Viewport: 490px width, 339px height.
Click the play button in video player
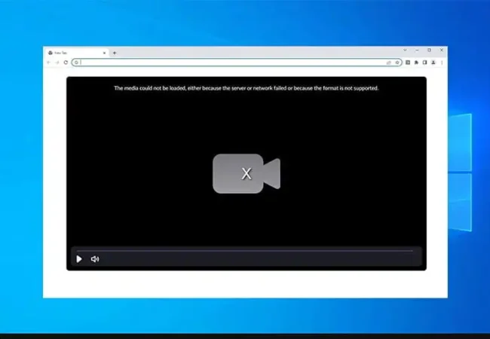[79, 259]
